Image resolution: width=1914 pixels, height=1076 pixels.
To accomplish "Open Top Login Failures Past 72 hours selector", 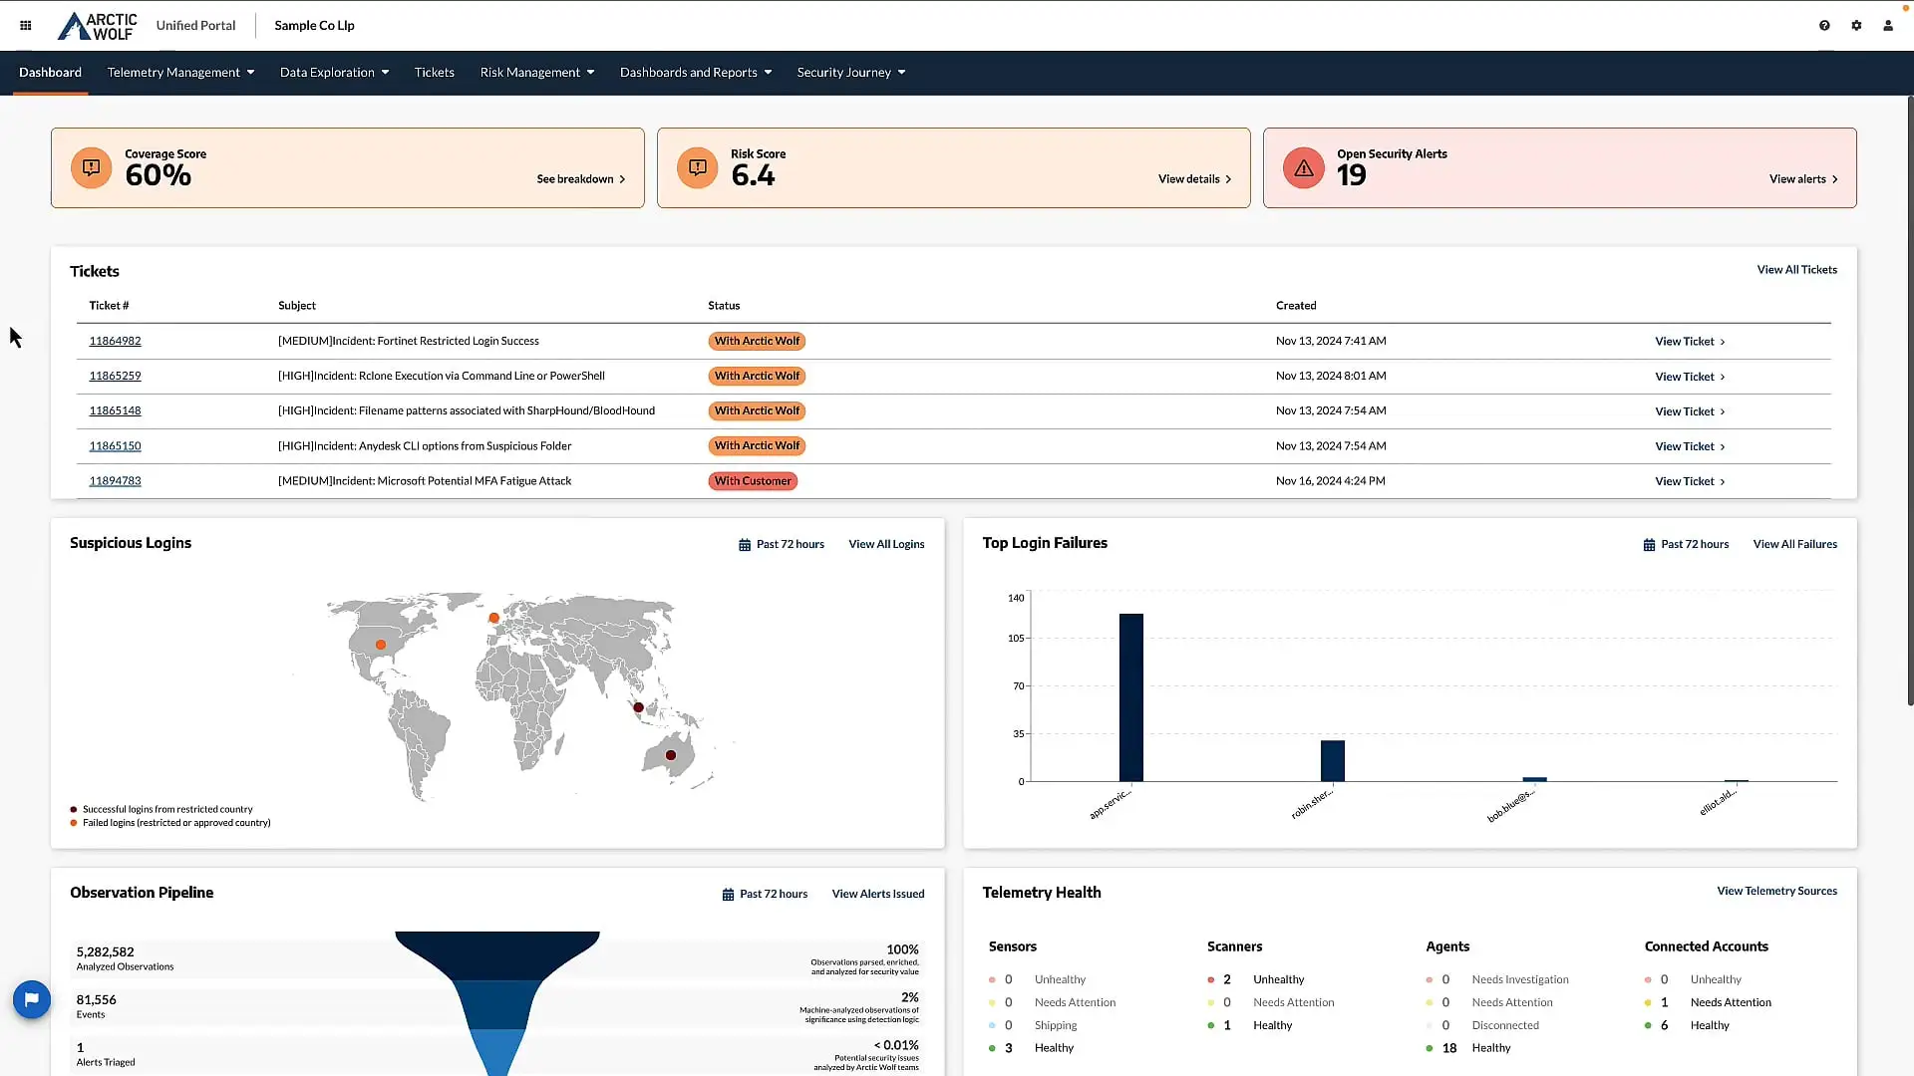I will coord(1686,545).
